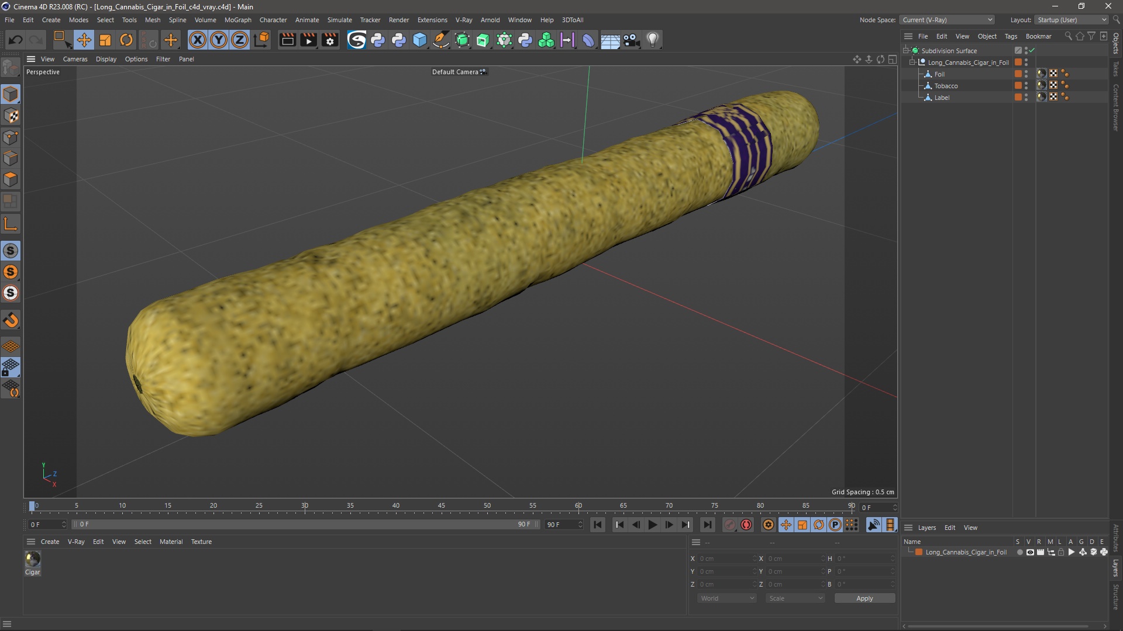Add a Light object from toolbar
Screen dimensions: 1123x631
(653, 40)
